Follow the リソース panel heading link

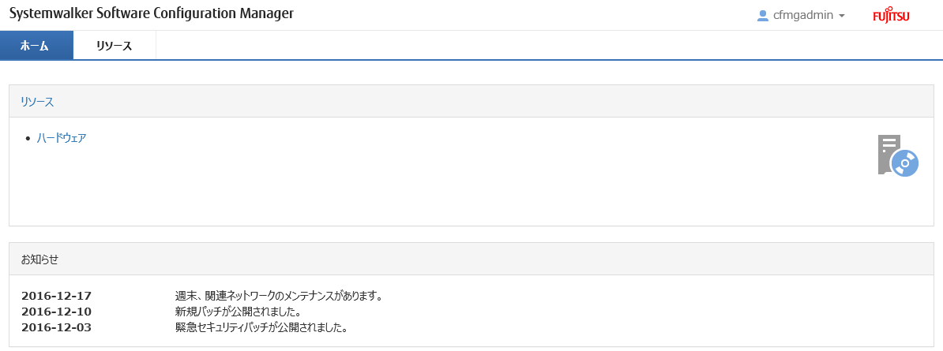(37, 102)
